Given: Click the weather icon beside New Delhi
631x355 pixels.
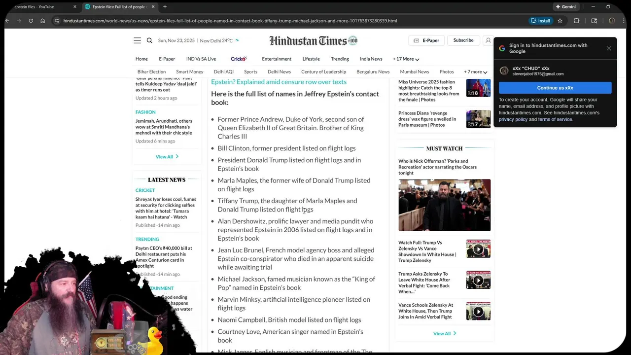Looking at the screenshot, I should [x=237, y=40].
